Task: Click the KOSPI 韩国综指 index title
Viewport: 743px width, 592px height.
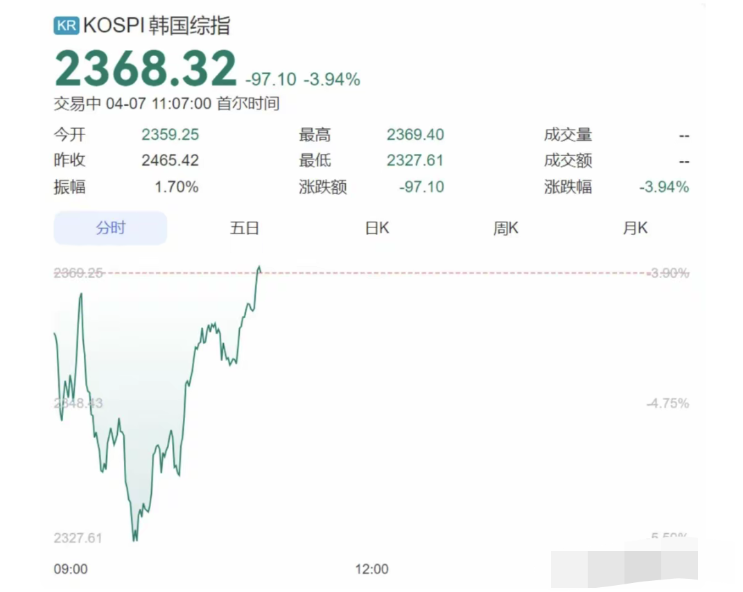Action: point(156,26)
